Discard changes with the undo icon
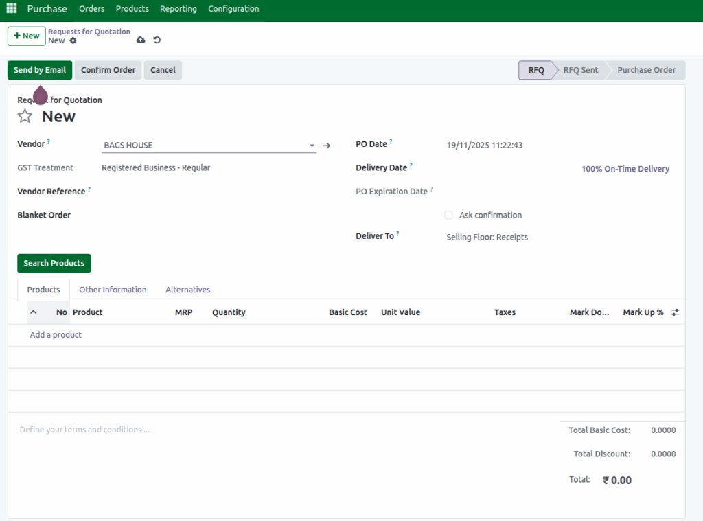 157,40
